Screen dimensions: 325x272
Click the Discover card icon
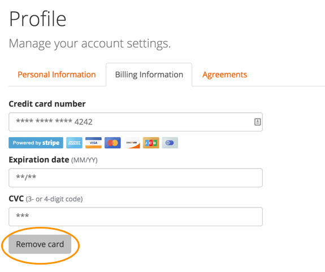coord(132,143)
